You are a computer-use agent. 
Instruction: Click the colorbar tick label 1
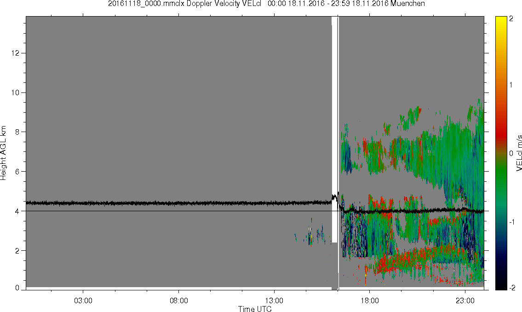511,85
